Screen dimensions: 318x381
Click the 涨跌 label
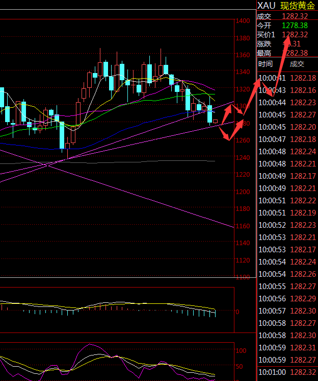coord(264,44)
